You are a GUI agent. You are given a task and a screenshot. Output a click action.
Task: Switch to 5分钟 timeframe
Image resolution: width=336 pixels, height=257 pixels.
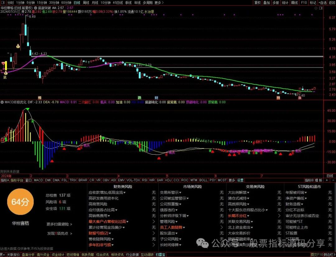[30, 2]
